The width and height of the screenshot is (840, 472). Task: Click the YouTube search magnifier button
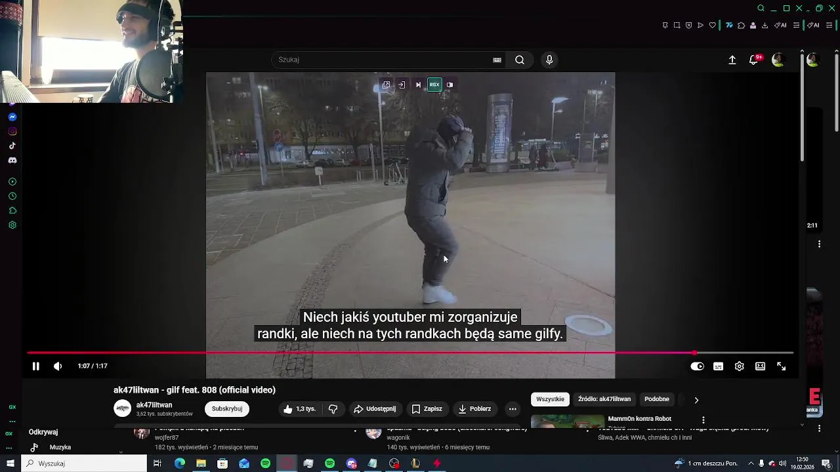point(519,60)
